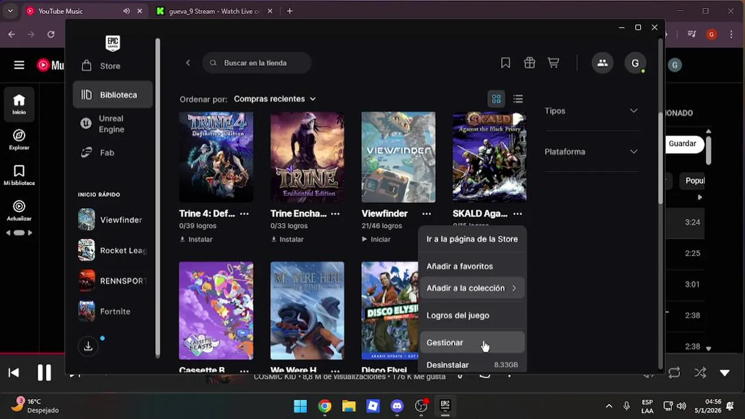This screenshot has height=419, width=745.
Task: Pause playback in YouTube Music
Action: pos(44,373)
